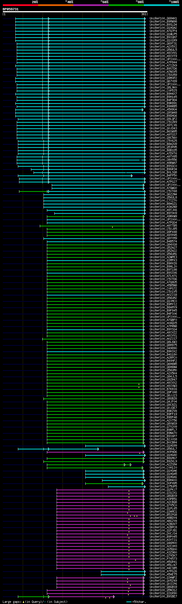Viewport: 182px width, 604px height.
Task: Select the UniRef100_Q1PKJ7 label
Action: pyautogui.click(x=163, y=489)
